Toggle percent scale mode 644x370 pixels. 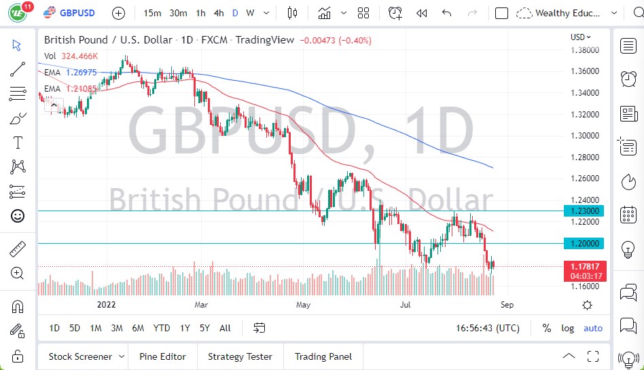(547, 328)
